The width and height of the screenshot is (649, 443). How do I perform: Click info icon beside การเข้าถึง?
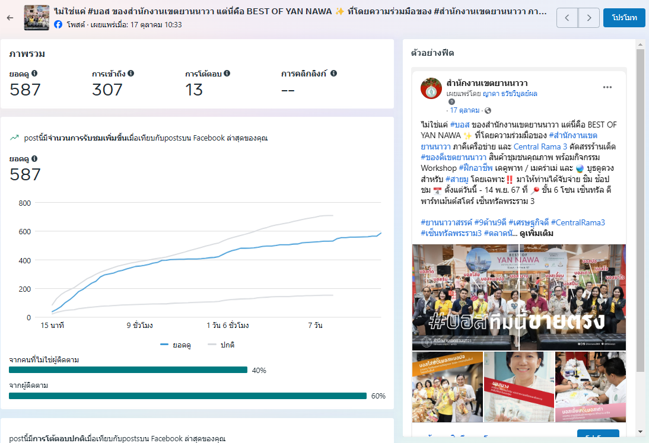pyautogui.click(x=131, y=74)
